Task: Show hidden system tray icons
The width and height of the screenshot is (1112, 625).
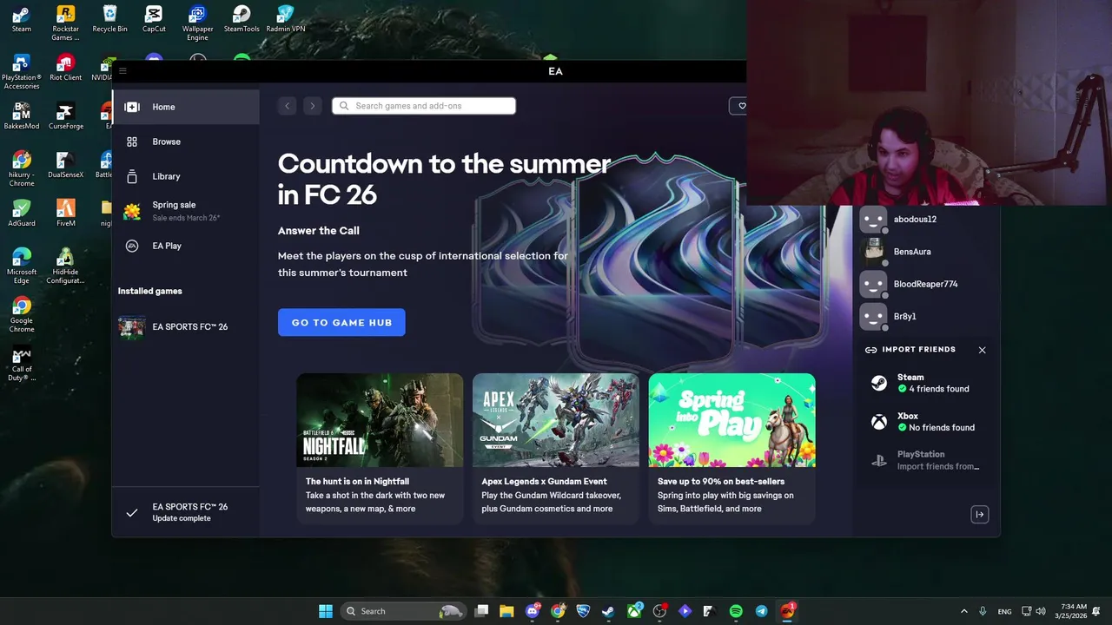Action: pos(963,611)
